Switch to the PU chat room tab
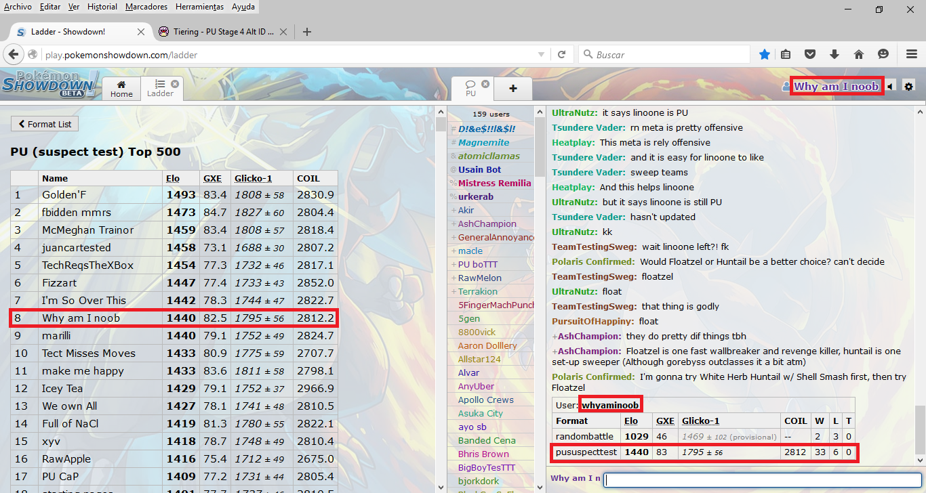Viewport: 926px width, 493px height. (472, 89)
